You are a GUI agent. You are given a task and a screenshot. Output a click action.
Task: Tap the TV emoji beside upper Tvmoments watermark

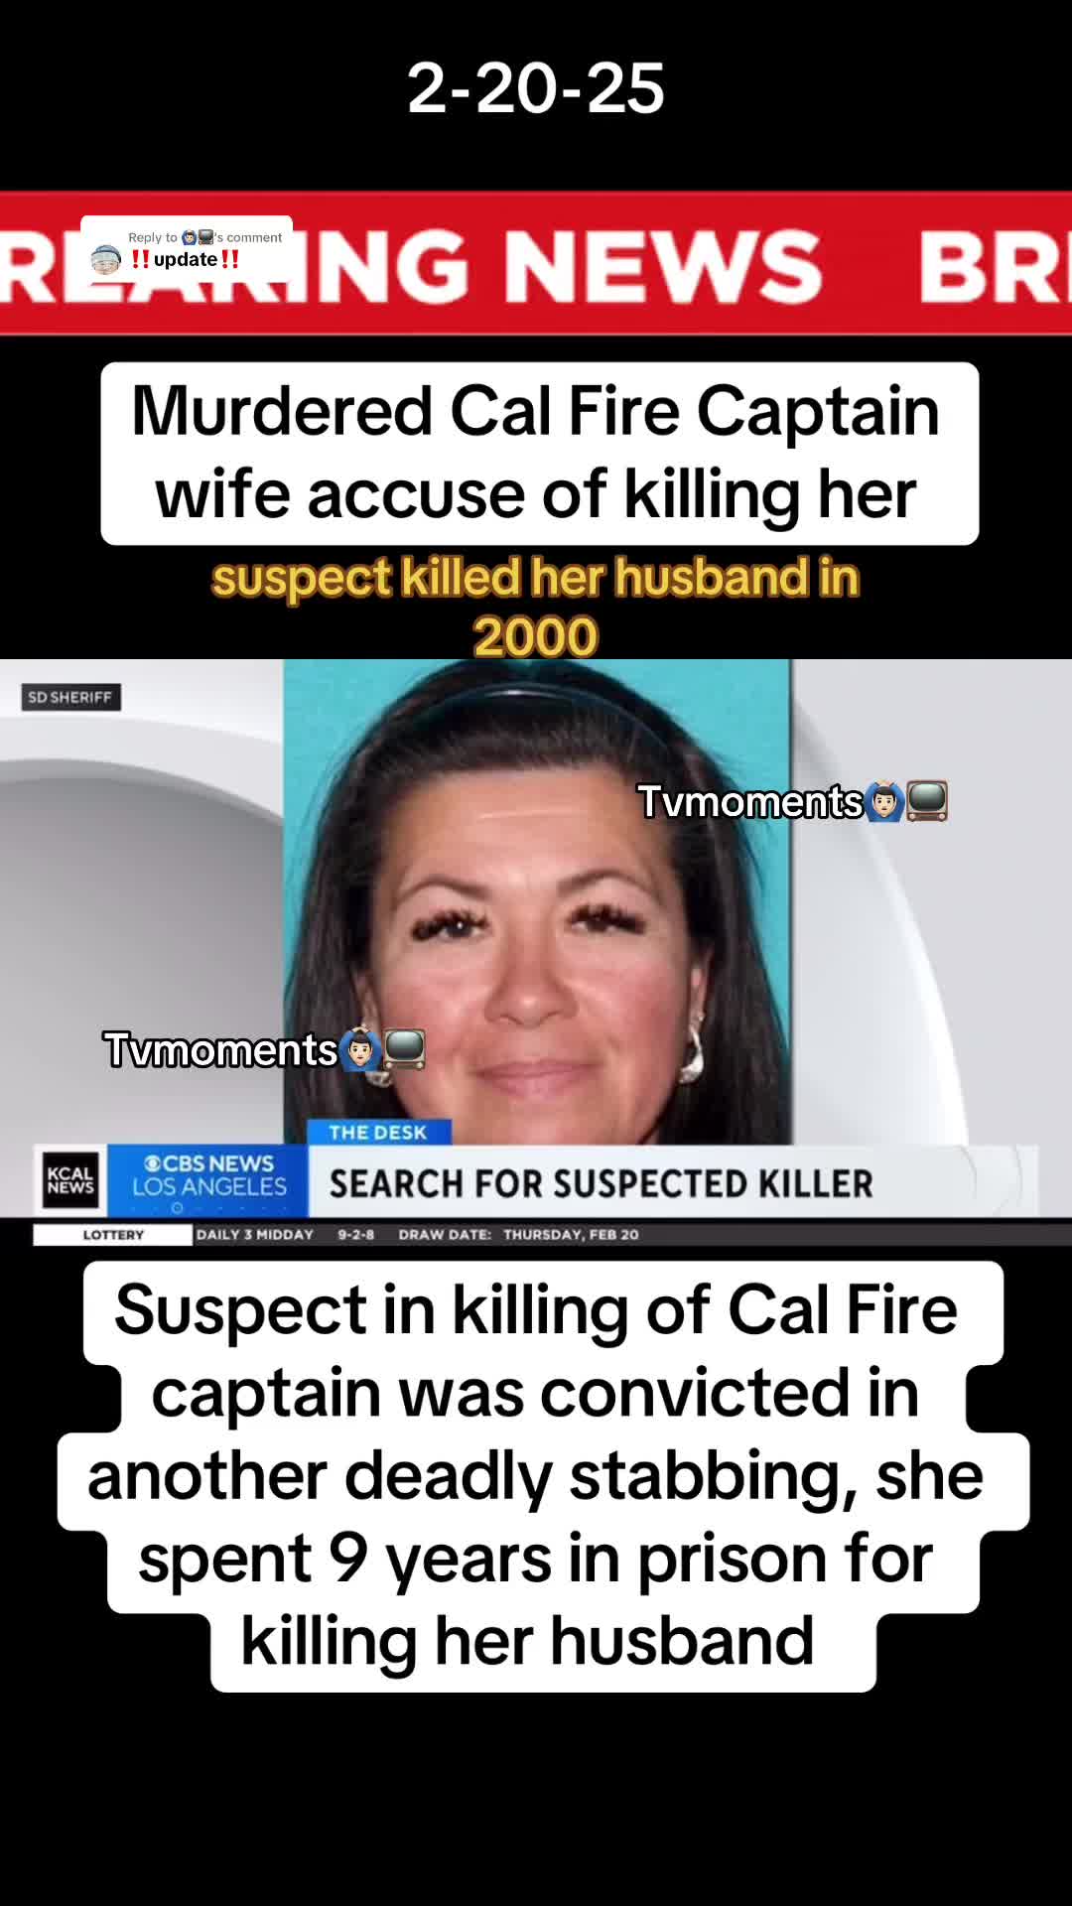click(927, 801)
